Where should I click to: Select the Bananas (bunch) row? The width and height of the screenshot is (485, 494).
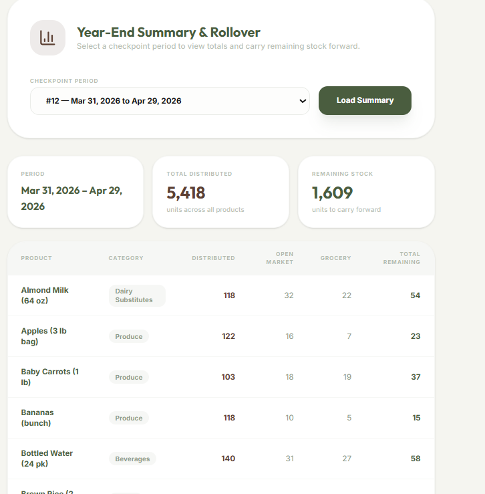click(x=220, y=418)
